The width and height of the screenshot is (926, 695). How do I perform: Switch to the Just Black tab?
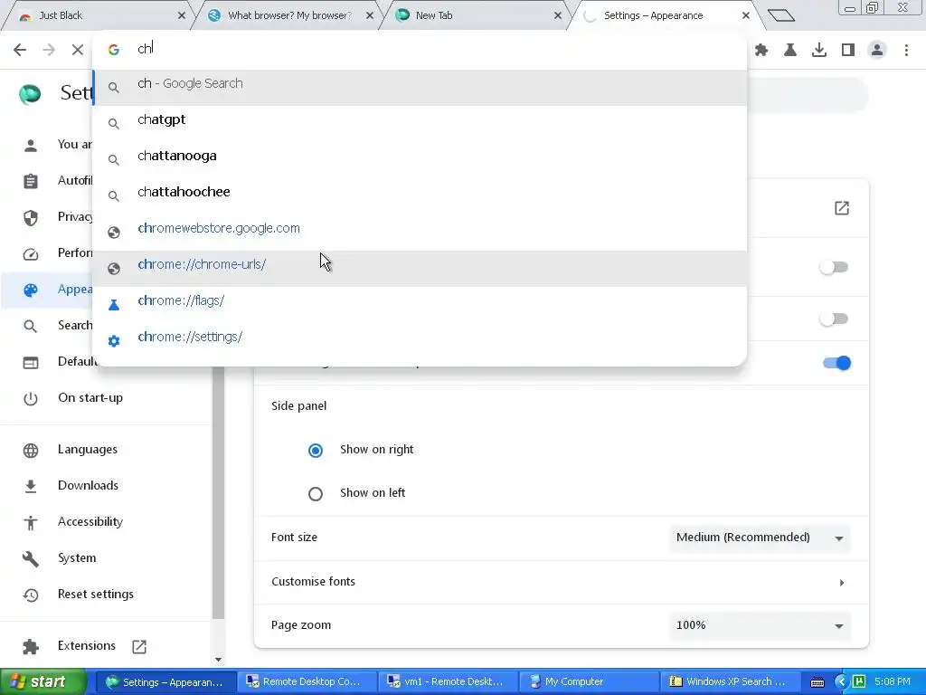tap(98, 16)
